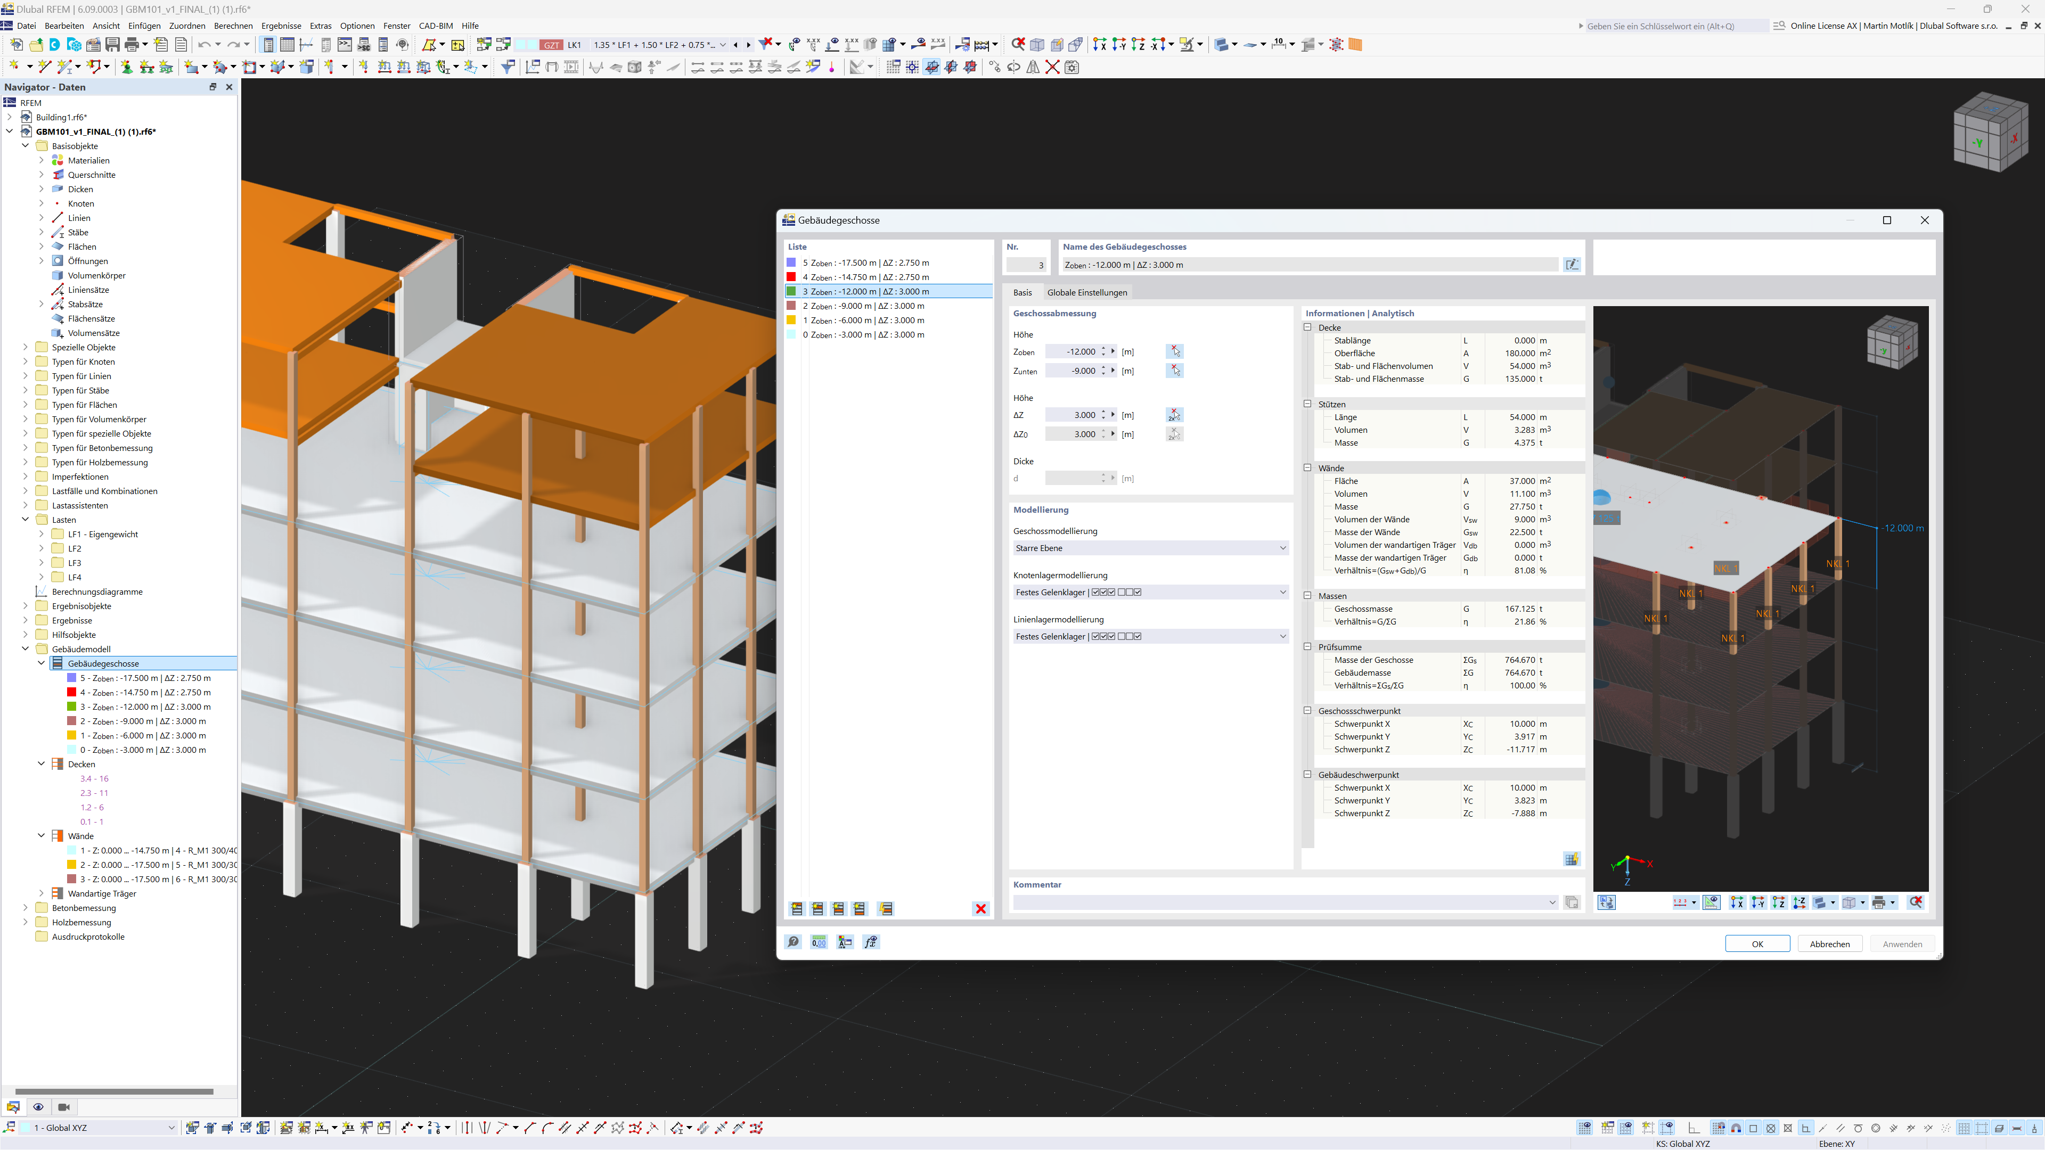
Task: Delete selected storey with the red X icon
Action: [x=981, y=909]
